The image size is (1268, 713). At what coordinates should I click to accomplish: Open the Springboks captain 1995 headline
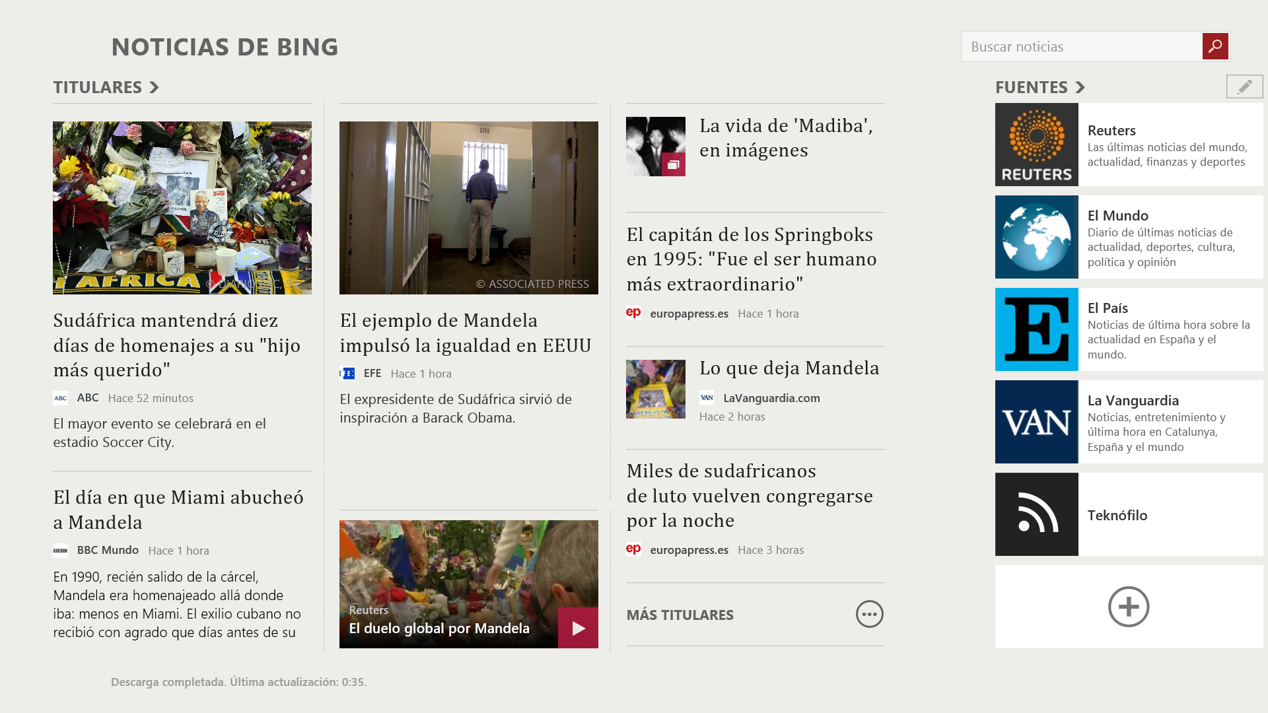(752, 259)
